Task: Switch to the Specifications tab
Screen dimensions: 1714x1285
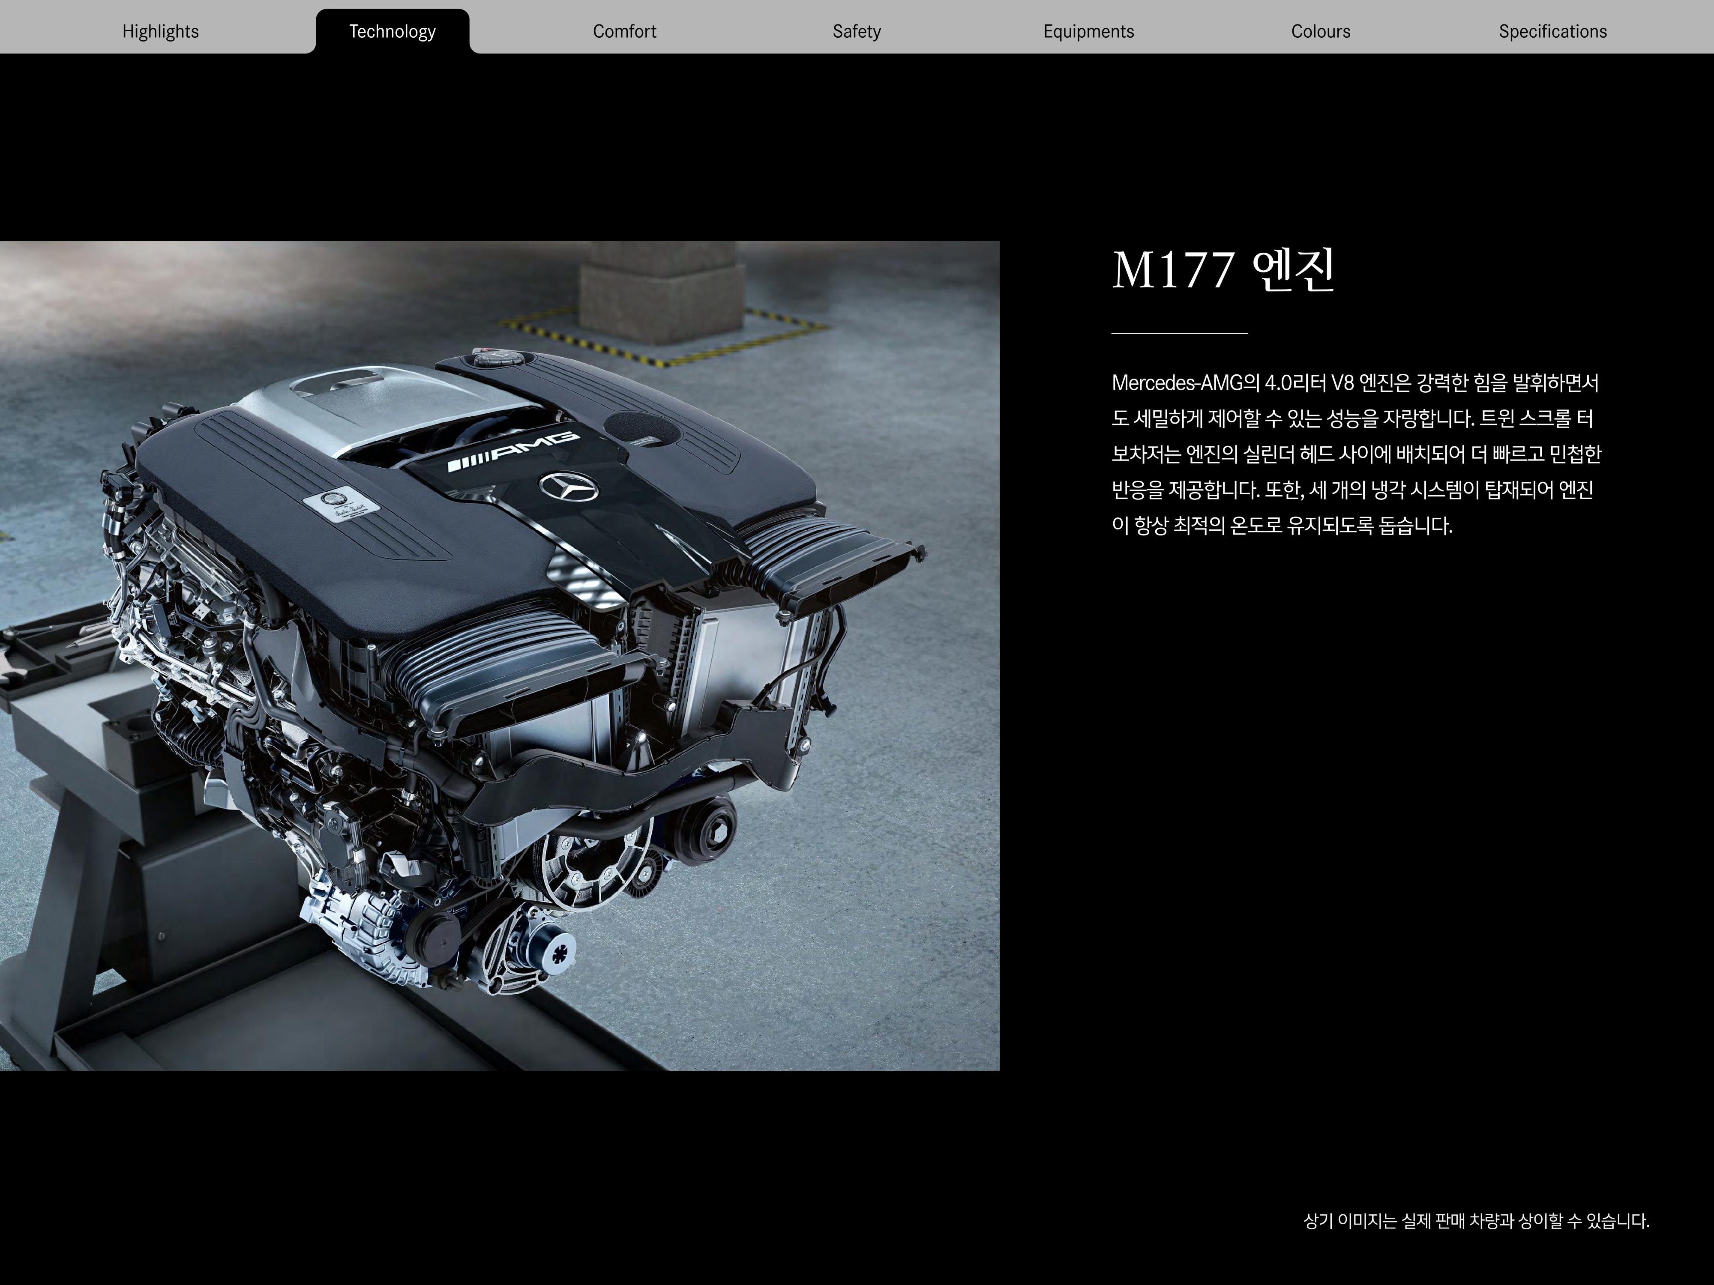Action: tap(1552, 31)
